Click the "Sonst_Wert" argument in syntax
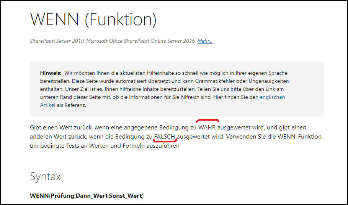Viewport: 348px width, 205px height. (126, 196)
